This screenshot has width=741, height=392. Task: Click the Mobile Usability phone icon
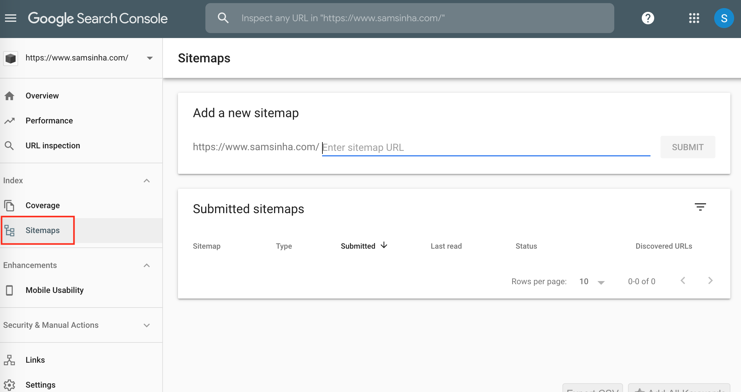(9, 290)
